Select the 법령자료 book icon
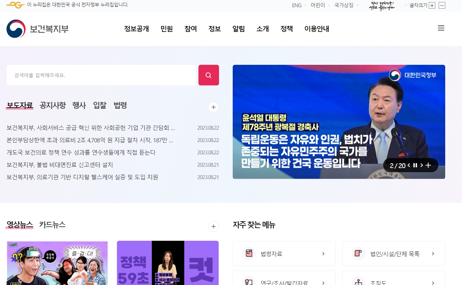This screenshot has height=285, width=462. click(248, 253)
